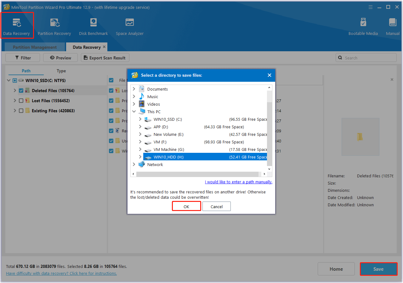The height and width of the screenshot is (283, 403).
Task: Expand APP (D:) in dialog
Action: [x=140, y=127]
